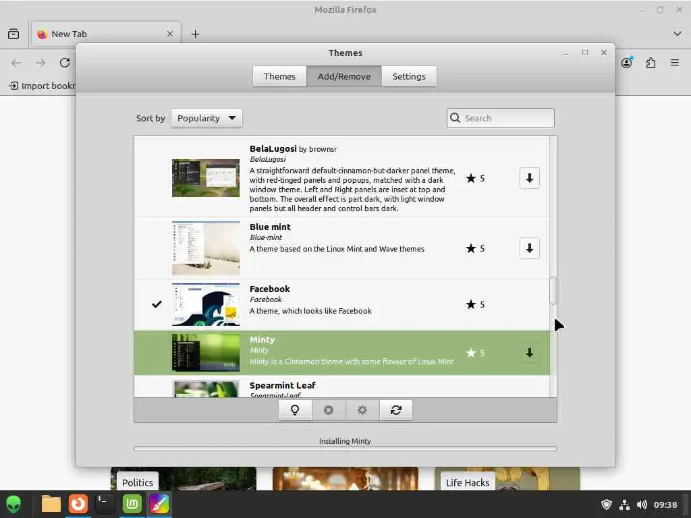Switch to the Themes tab
The height and width of the screenshot is (518, 691).
point(279,76)
